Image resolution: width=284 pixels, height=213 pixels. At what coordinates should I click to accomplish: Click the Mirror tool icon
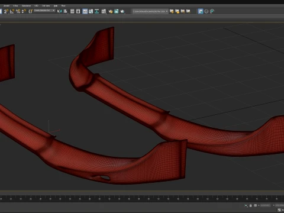click(59, 11)
